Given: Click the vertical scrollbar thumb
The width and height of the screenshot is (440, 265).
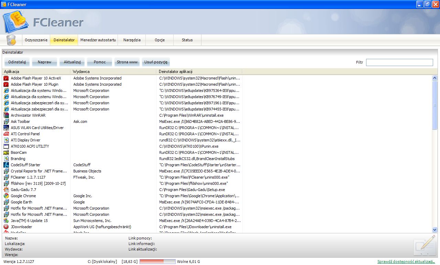Looking at the screenshot, I should 434,105.
